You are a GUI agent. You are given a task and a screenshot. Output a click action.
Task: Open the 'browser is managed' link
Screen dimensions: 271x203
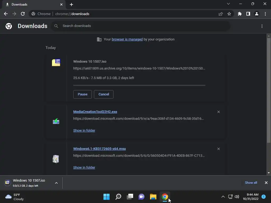click(x=127, y=39)
